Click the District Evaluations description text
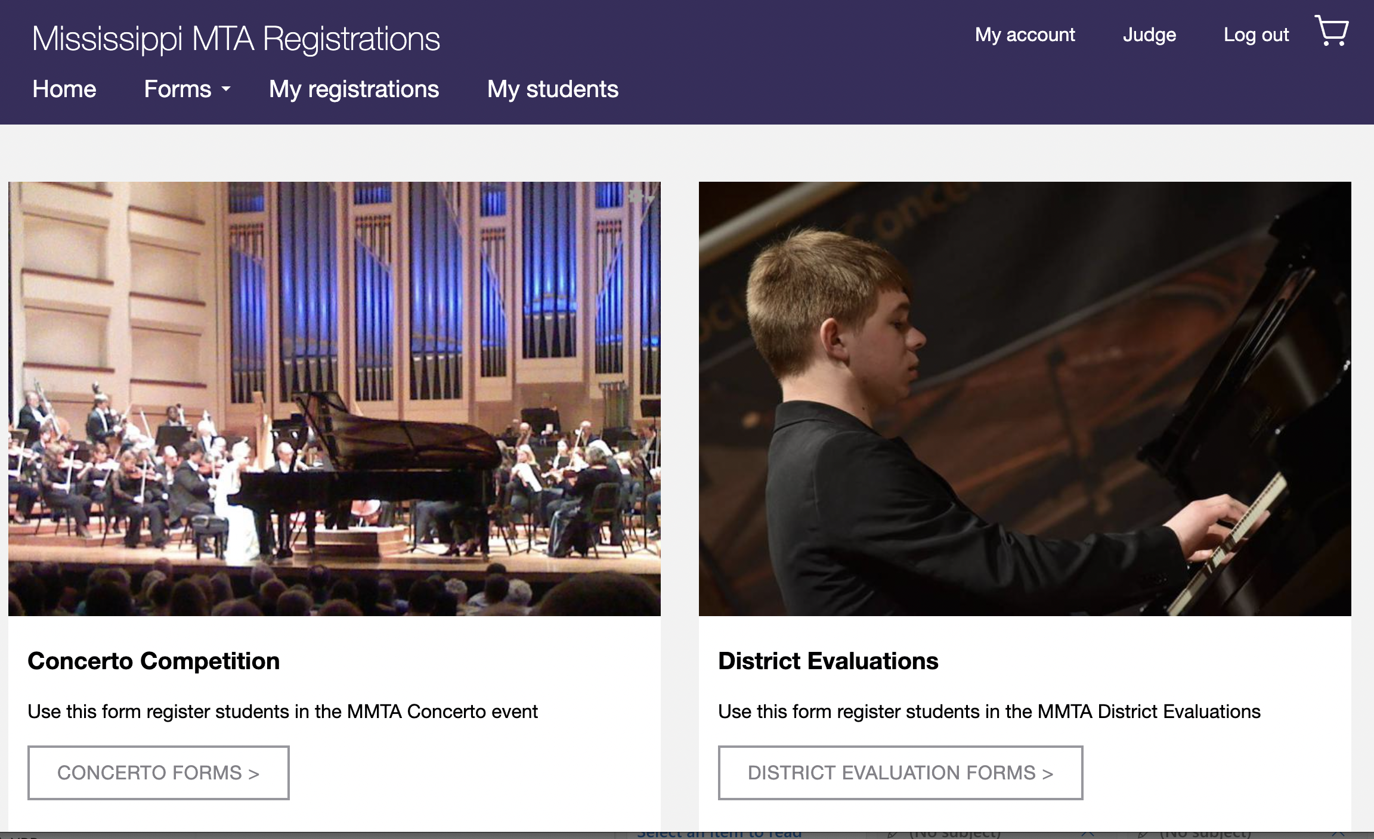The width and height of the screenshot is (1374, 839). (x=989, y=711)
